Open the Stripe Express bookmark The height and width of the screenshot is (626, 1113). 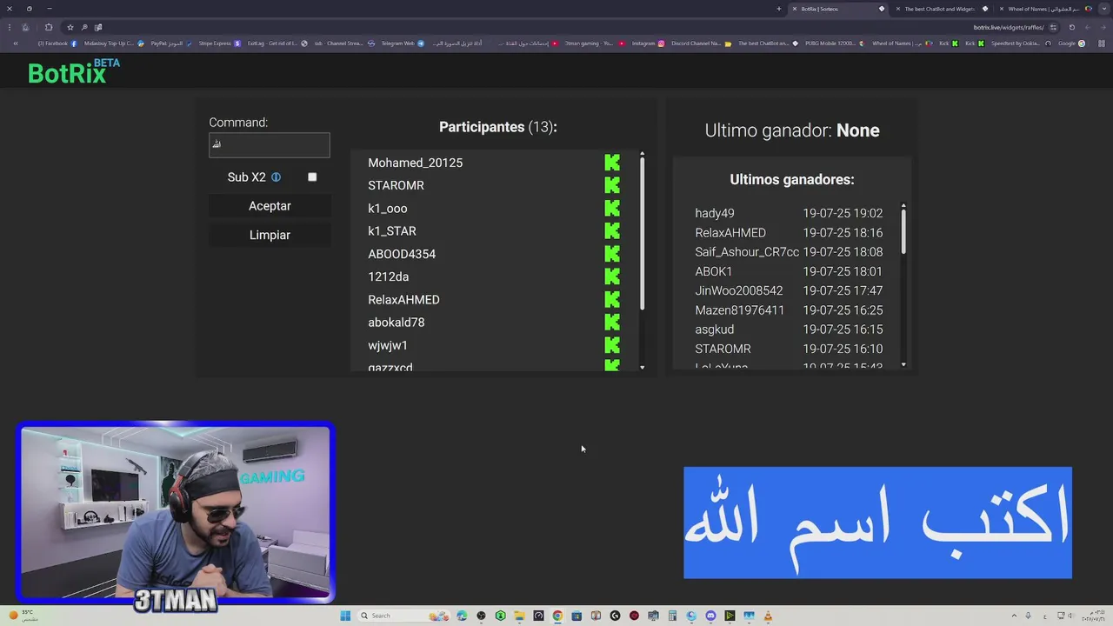click(219, 43)
